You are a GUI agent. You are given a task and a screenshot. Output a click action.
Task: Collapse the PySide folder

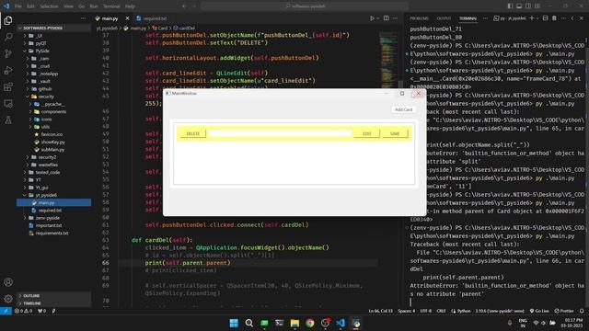pyautogui.click(x=42, y=51)
